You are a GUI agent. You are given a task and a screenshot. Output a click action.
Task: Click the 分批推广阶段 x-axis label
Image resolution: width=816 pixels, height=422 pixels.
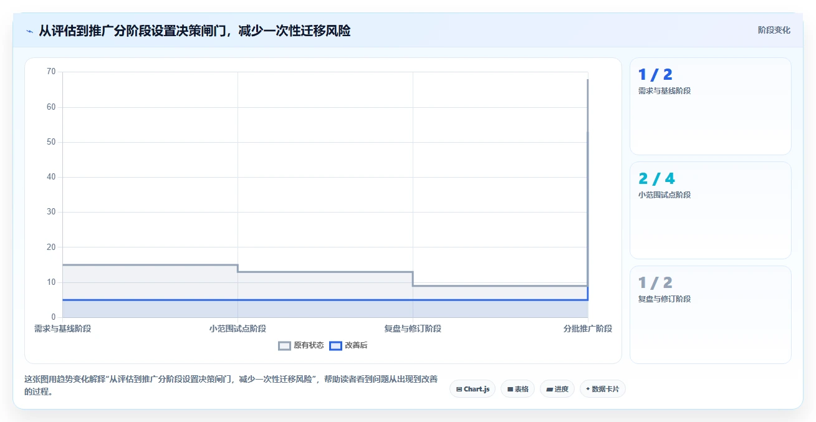click(587, 328)
